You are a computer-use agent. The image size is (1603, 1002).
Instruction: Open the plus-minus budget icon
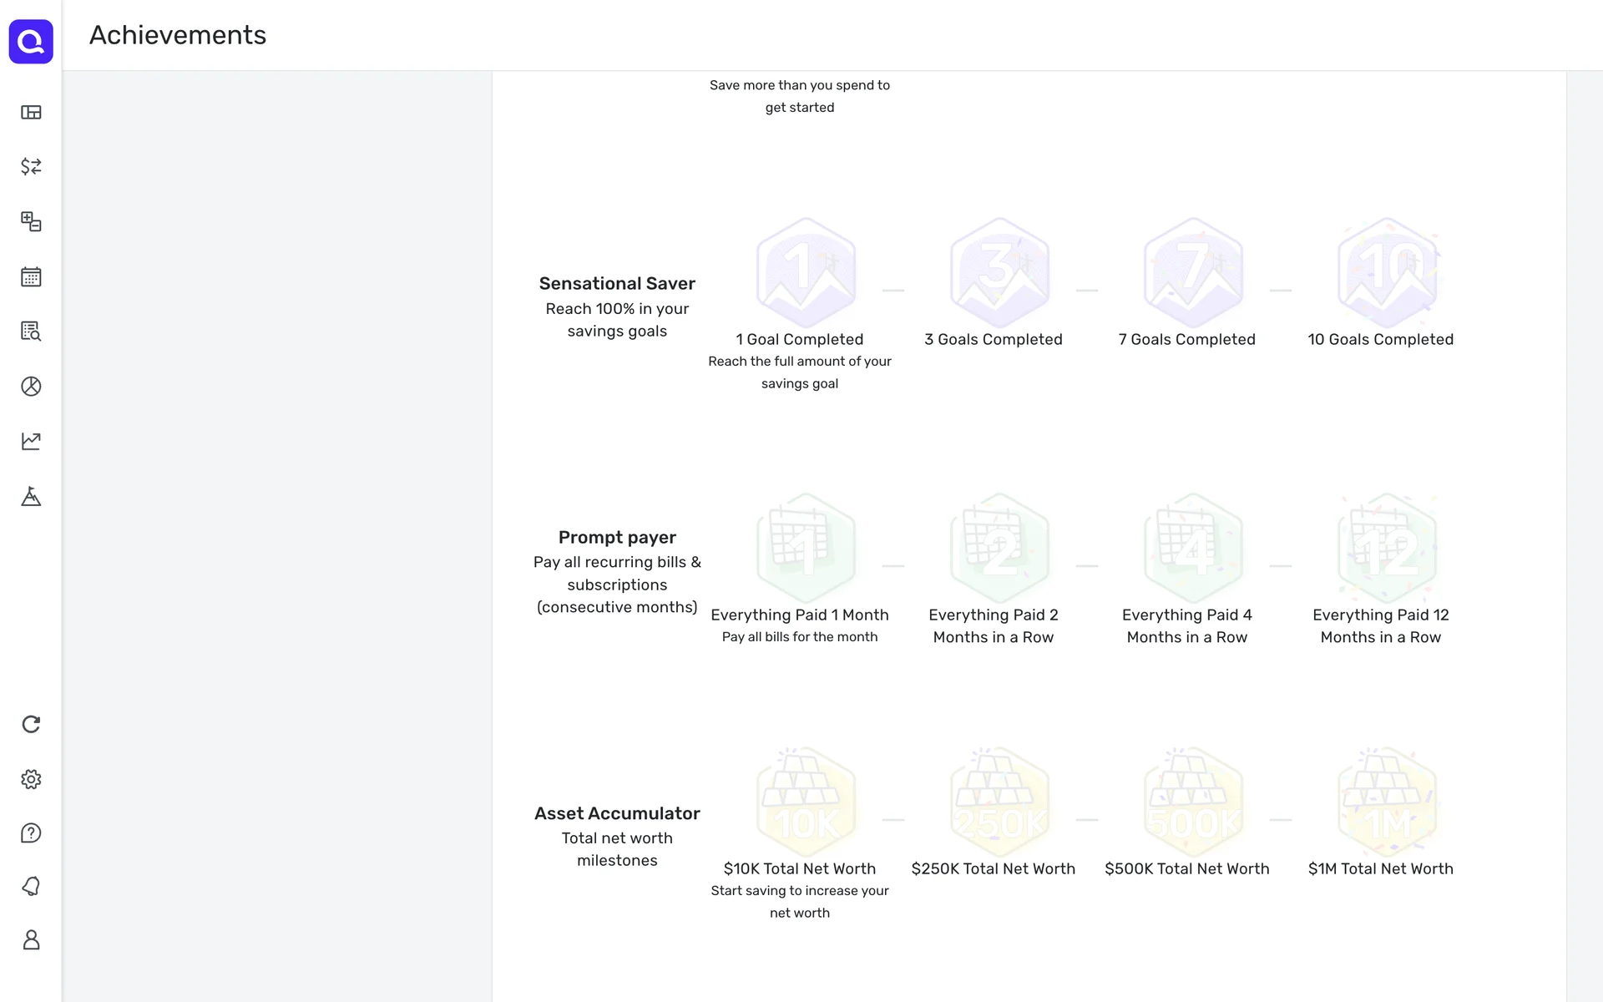coord(31,221)
